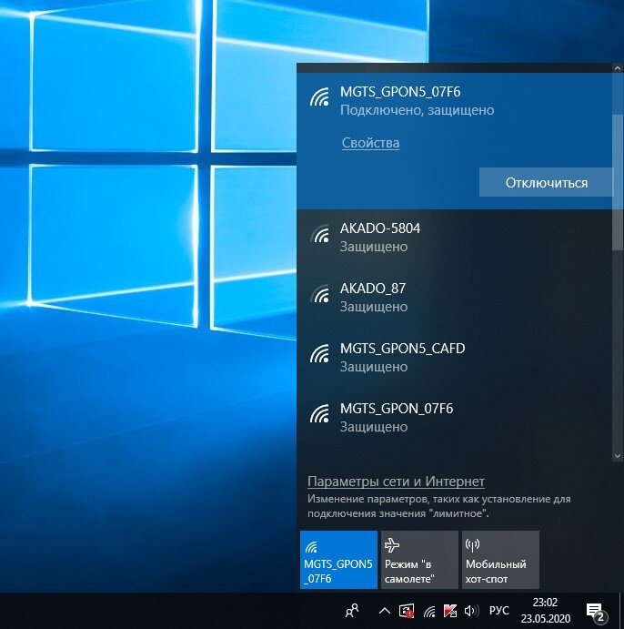Open People icon in the taskbar
The image size is (624, 629).
click(x=352, y=611)
